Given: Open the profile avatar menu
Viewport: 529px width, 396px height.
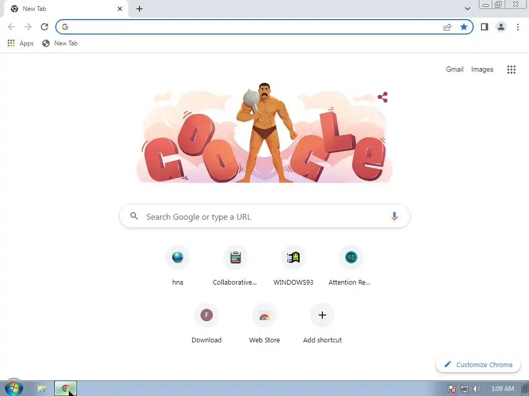Looking at the screenshot, I should (501, 27).
